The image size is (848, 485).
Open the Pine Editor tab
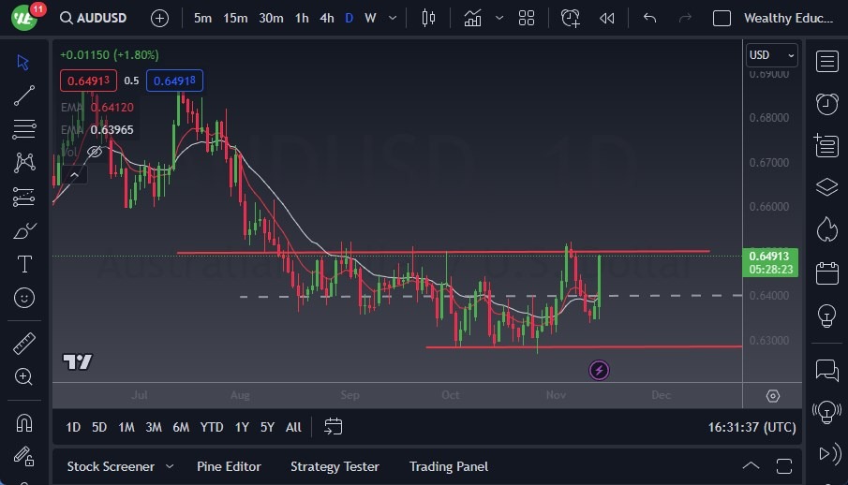pos(229,466)
